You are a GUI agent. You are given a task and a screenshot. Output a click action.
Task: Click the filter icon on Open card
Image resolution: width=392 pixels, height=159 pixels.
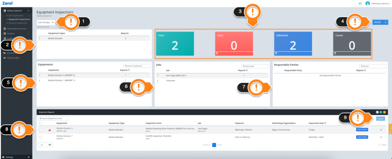(217, 53)
